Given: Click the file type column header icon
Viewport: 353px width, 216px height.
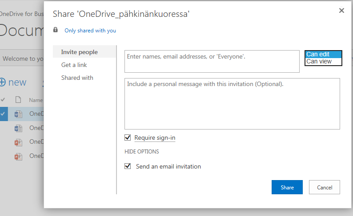Looking at the screenshot, I should point(18,99).
